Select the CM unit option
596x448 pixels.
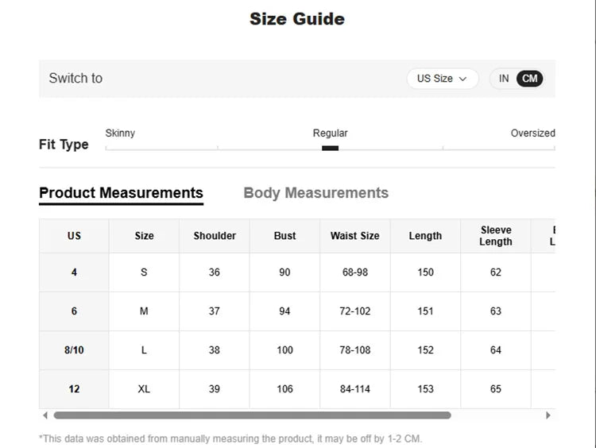pos(529,79)
